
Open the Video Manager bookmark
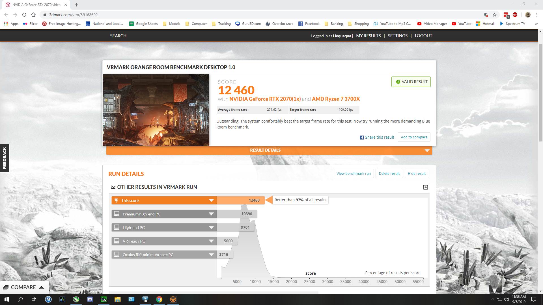(x=432, y=24)
